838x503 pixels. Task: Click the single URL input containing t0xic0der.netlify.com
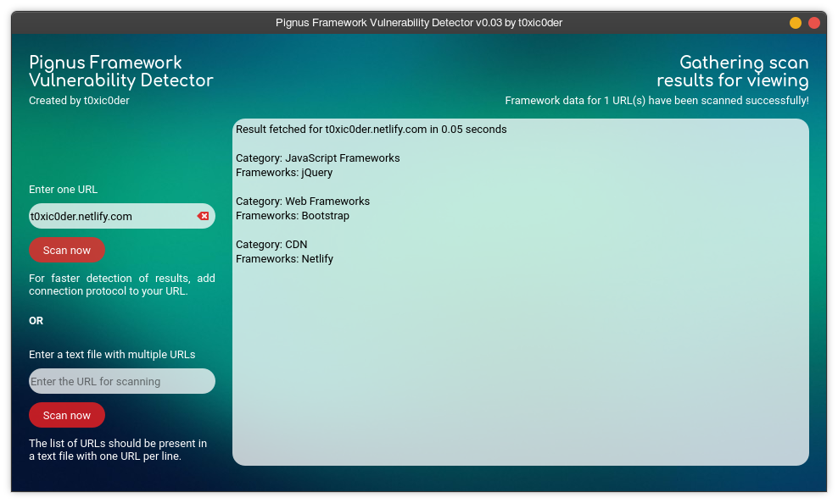click(122, 216)
